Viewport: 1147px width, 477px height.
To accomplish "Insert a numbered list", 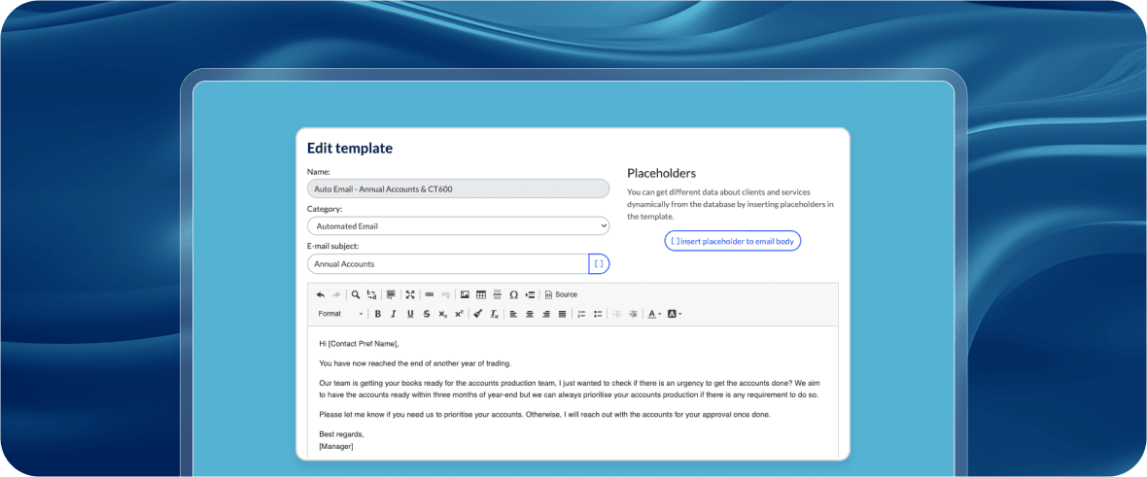I will pyautogui.click(x=580, y=314).
